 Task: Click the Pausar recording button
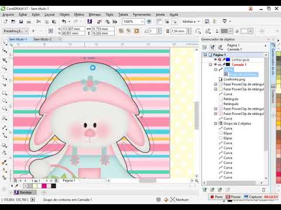point(233,197)
